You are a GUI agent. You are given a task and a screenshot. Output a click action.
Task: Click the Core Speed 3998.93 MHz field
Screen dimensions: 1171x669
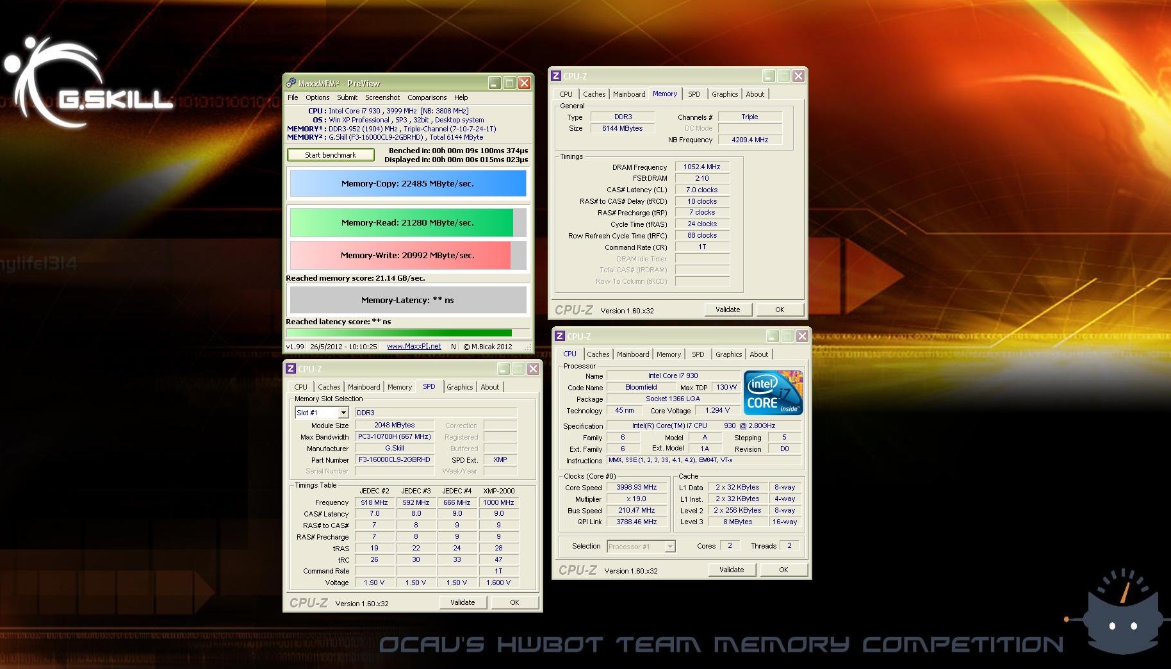[x=637, y=487]
